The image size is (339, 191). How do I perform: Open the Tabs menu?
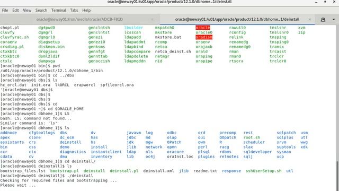pyautogui.click(x=74, y=10)
